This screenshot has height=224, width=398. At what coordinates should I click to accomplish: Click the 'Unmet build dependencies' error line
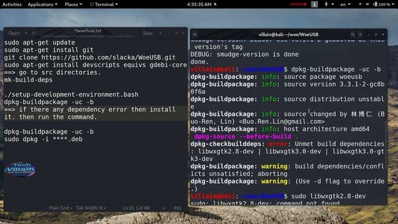coord(287,144)
